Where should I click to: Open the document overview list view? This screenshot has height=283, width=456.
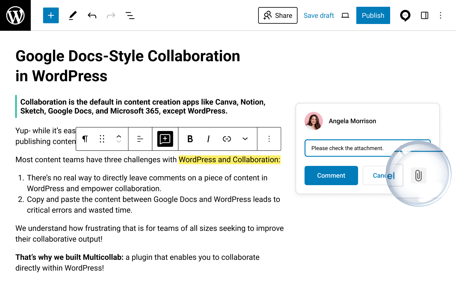[x=130, y=15]
